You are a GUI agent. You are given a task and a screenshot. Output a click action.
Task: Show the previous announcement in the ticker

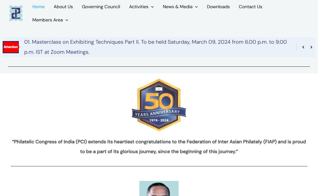pos(303,47)
